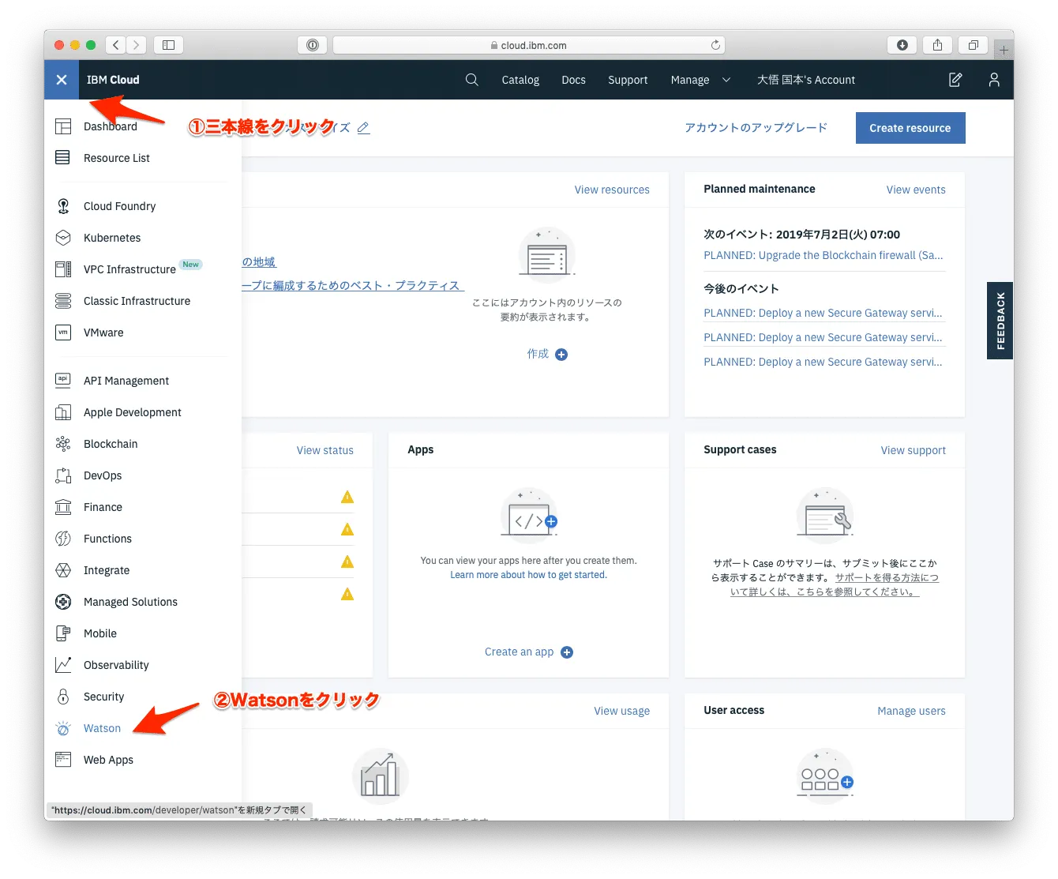Open the search magnifier in the header

point(472,80)
